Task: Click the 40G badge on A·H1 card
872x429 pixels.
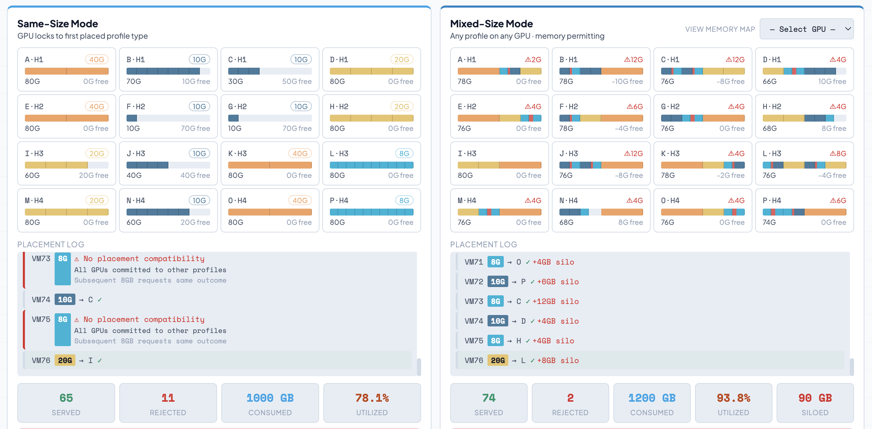Action: pyautogui.click(x=96, y=59)
